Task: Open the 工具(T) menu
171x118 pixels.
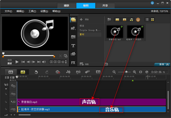Action: tap(32, 11)
